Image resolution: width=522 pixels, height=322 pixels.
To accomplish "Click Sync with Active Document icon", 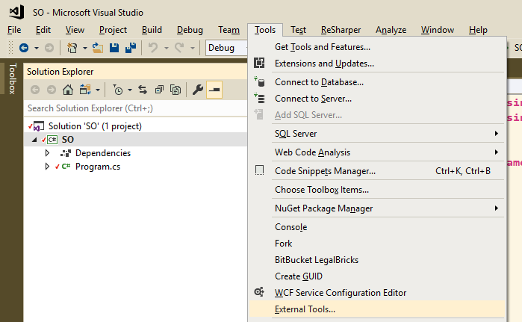I will coord(143,90).
